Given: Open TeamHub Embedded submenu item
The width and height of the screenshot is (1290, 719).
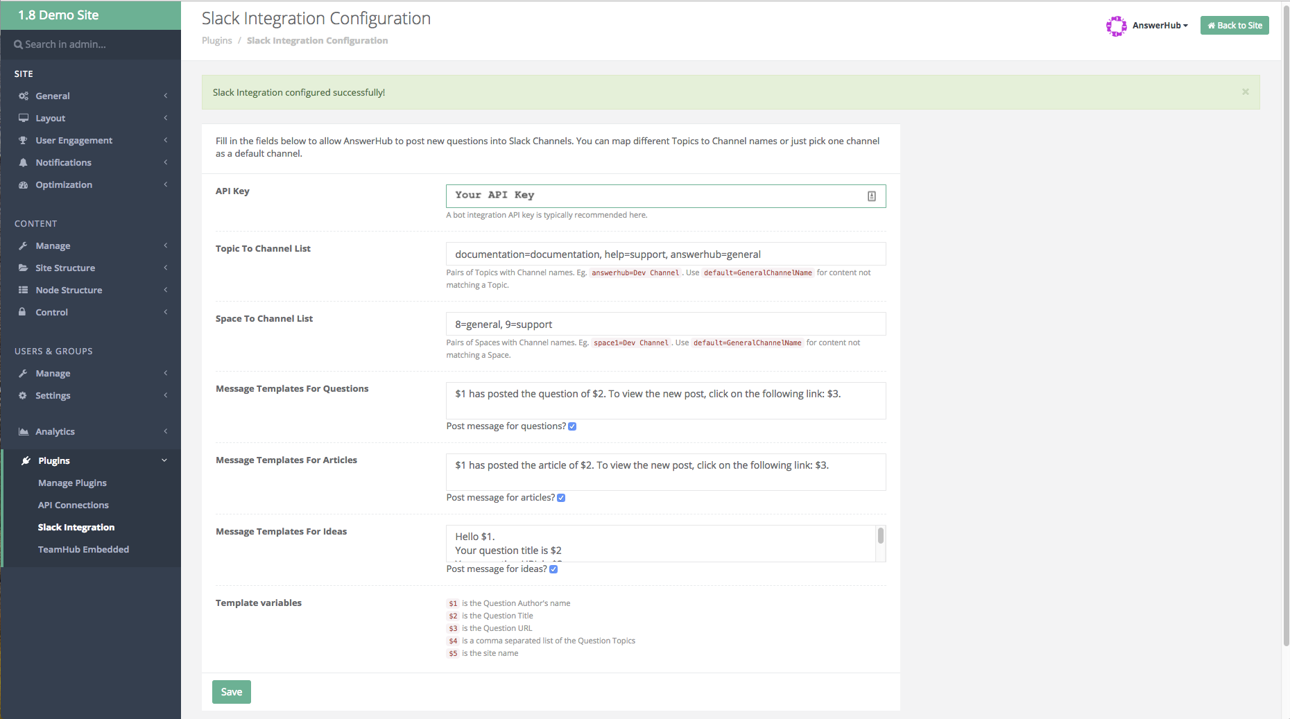Looking at the screenshot, I should (x=83, y=549).
